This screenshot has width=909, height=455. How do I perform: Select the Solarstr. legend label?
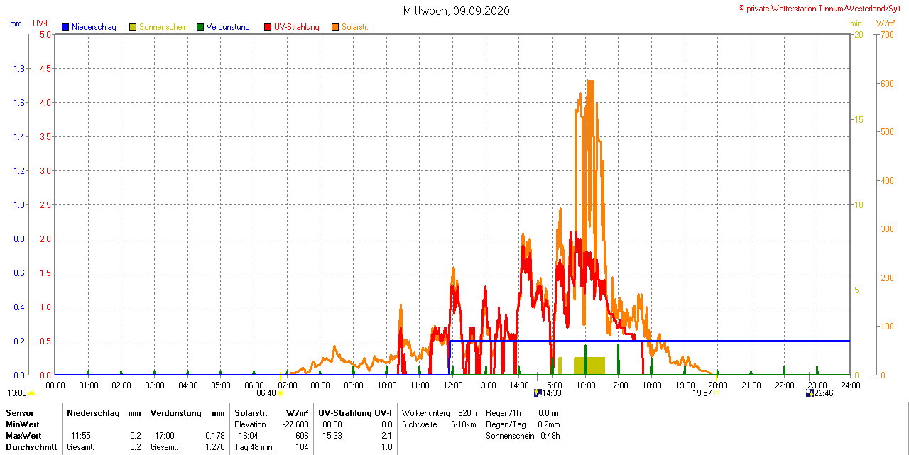(x=354, y=27)
